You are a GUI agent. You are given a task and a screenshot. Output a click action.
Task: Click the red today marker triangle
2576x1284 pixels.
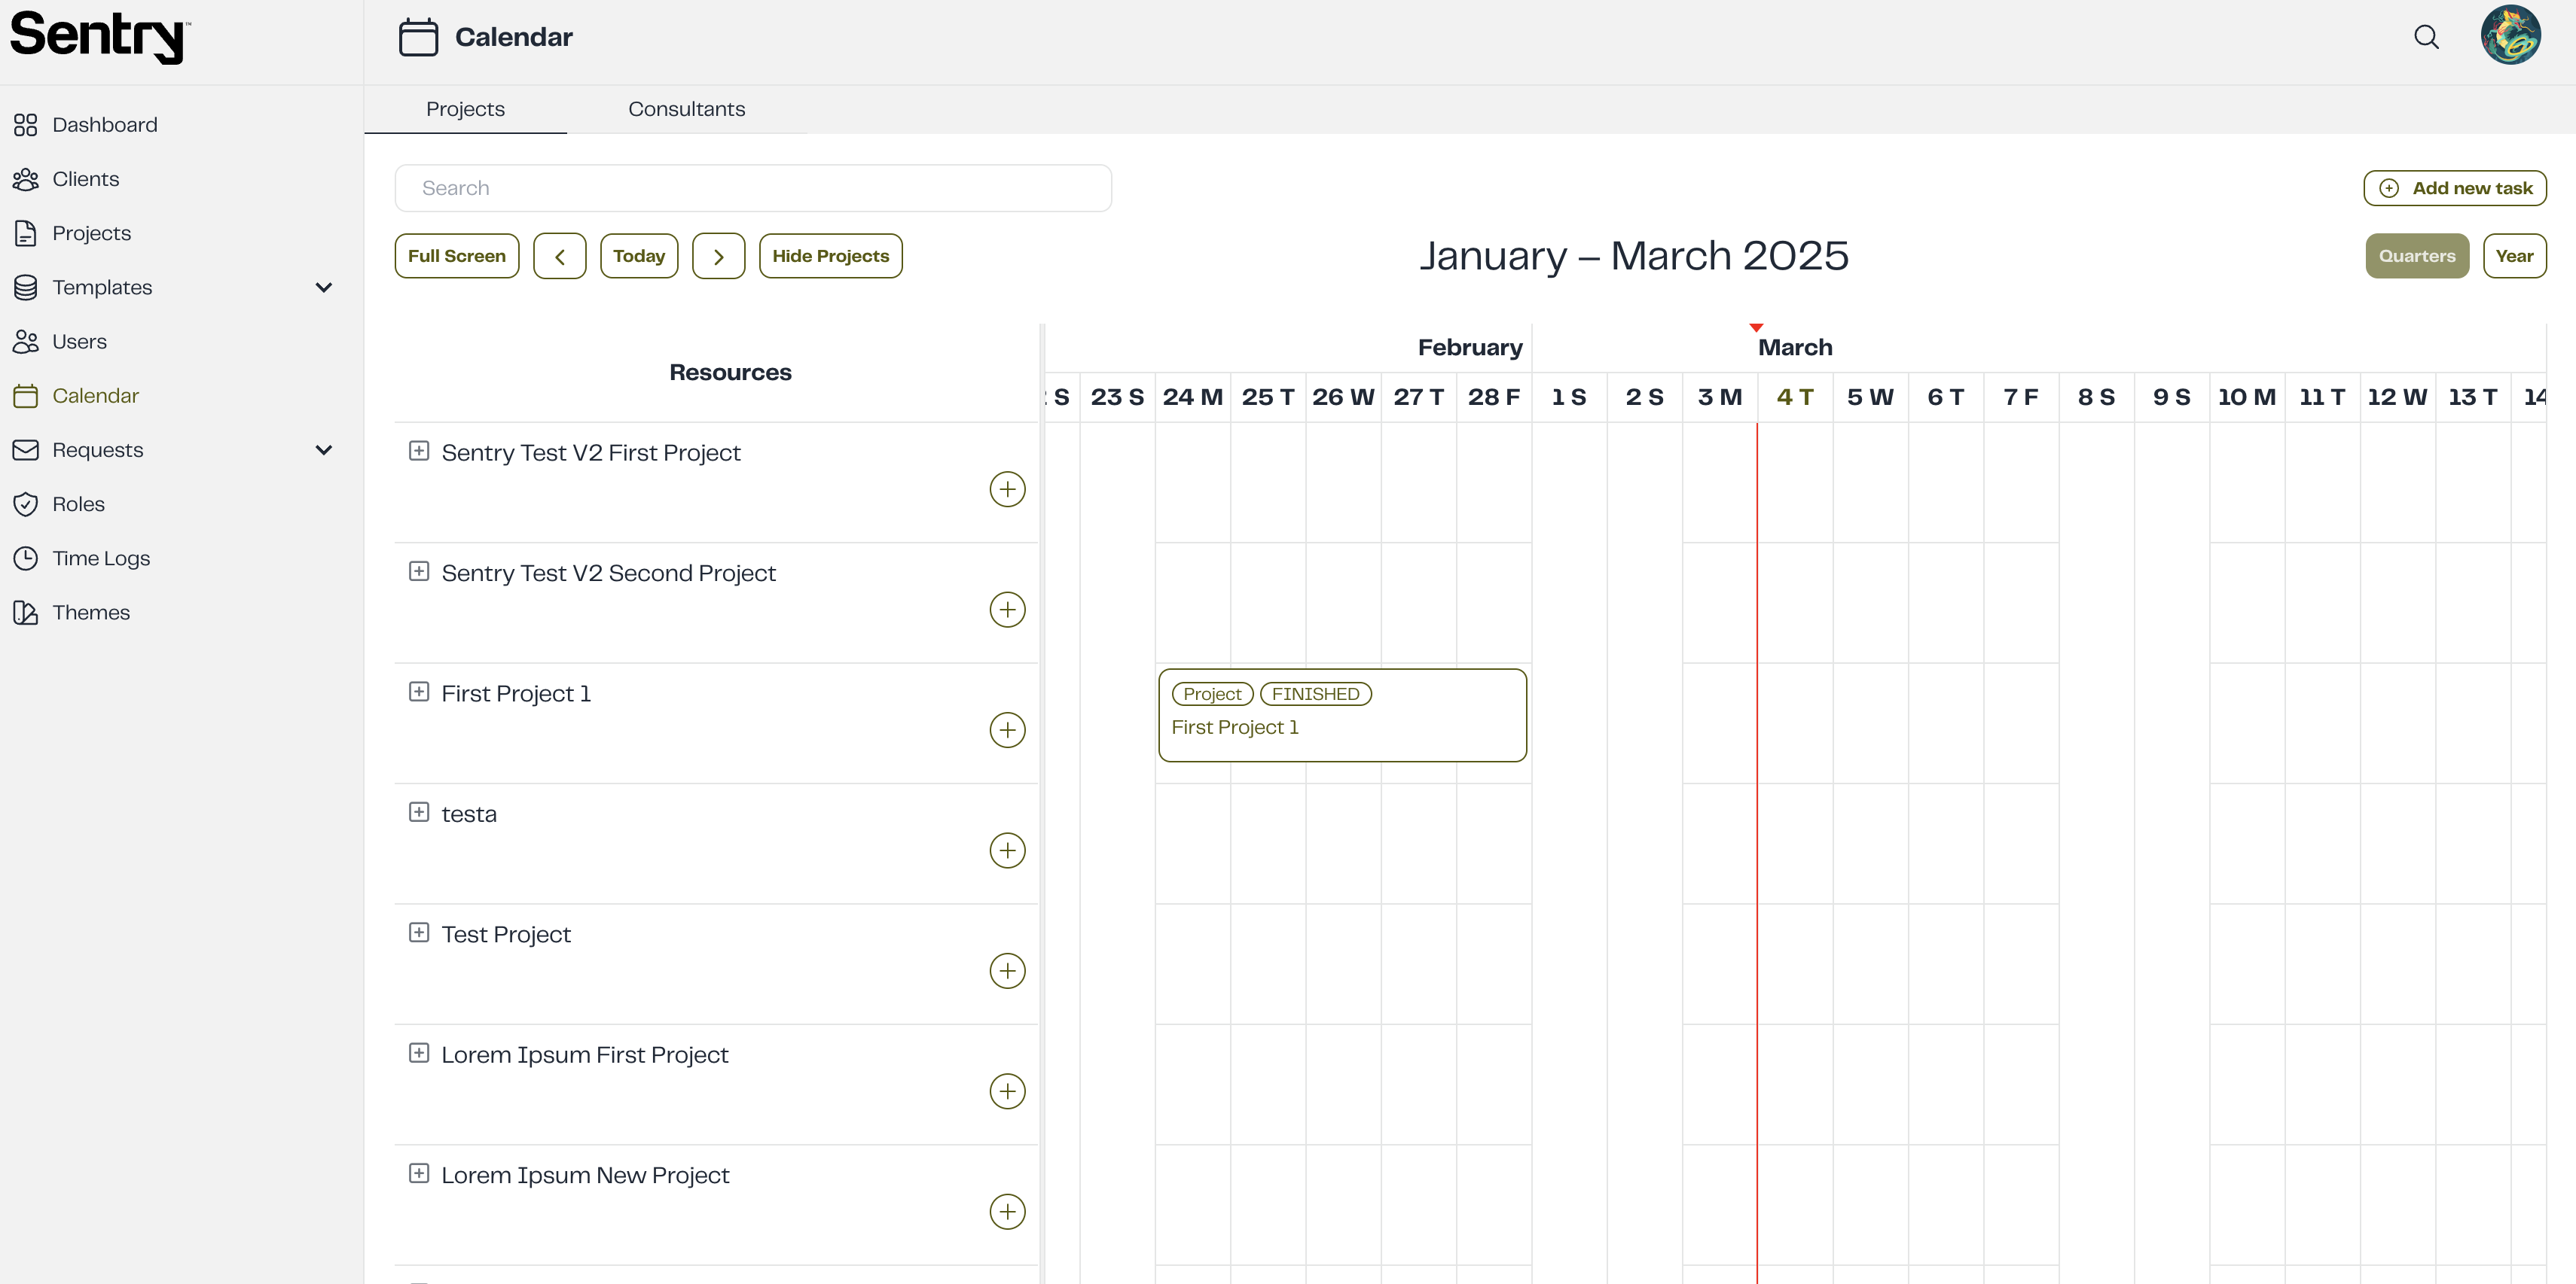[x=1756, y=327]
